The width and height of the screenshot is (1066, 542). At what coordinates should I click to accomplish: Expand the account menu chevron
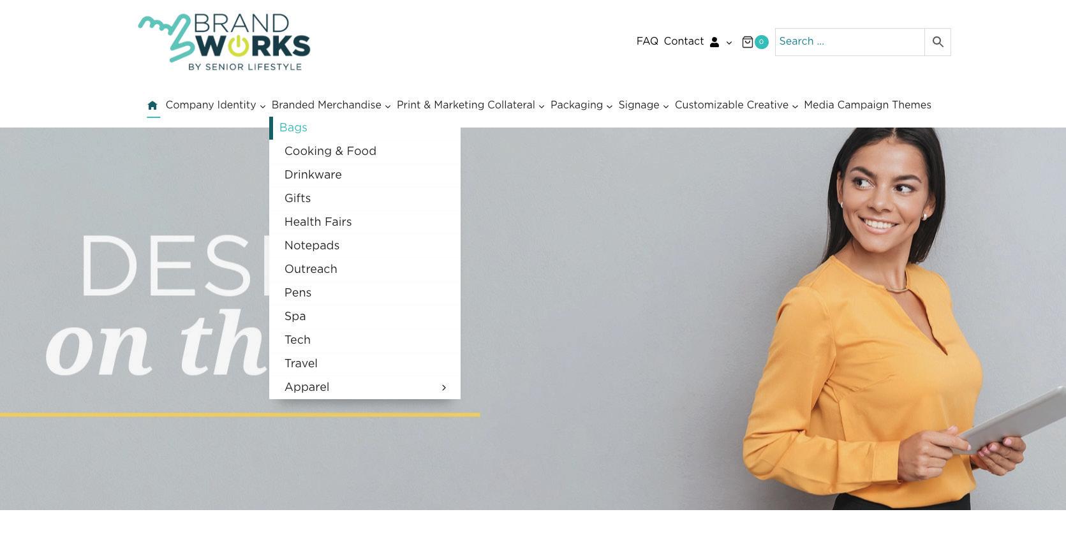coord(729,43)
